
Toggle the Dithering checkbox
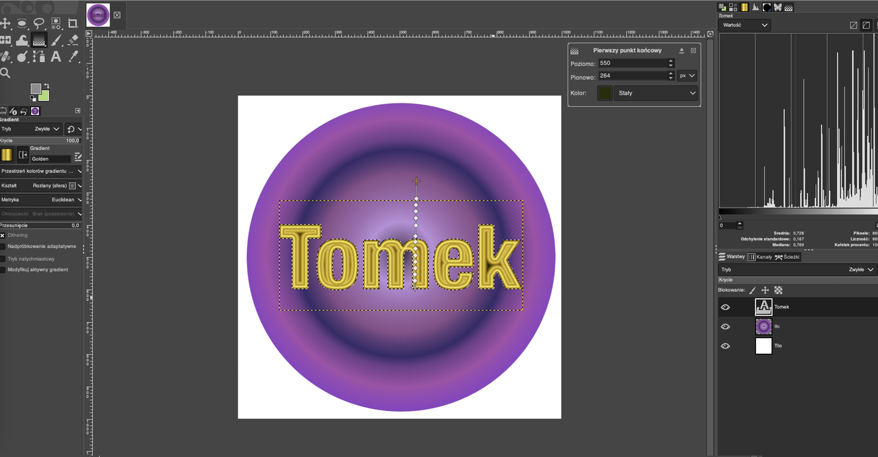coord(3,235)
